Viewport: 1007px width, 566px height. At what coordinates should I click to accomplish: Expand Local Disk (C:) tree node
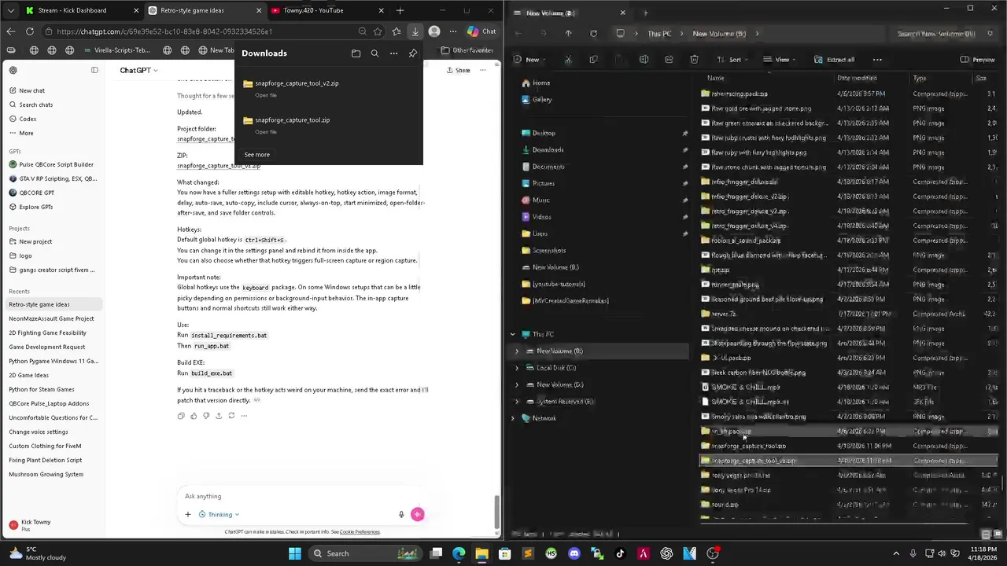pyautogui.click(x=517, y=368)
